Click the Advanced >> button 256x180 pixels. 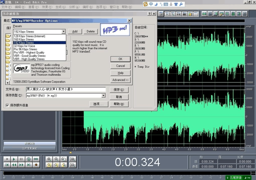click(x=120, y=80)
